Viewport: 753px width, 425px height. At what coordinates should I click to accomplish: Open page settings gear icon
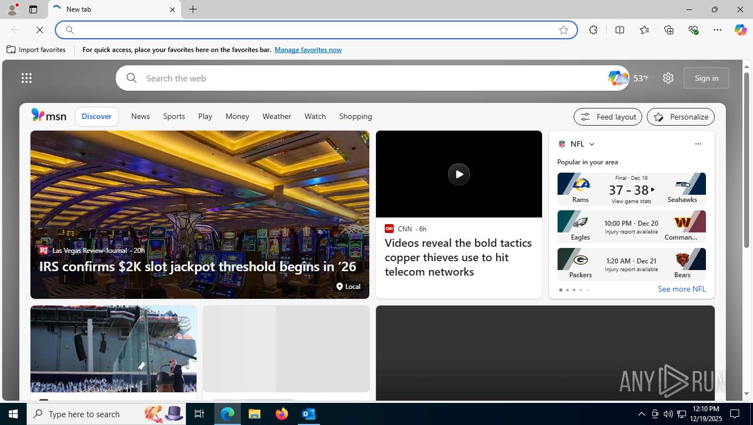point(668,78)
